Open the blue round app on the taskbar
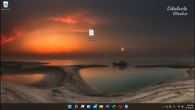 126,107
